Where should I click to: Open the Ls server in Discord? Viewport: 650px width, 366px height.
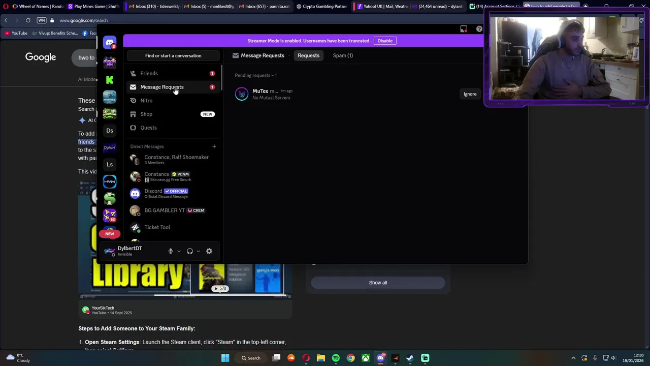pos(110,164)
